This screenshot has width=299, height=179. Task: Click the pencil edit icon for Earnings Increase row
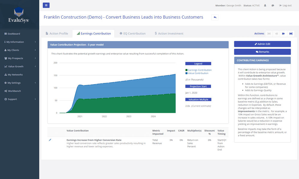coord(50,140)
